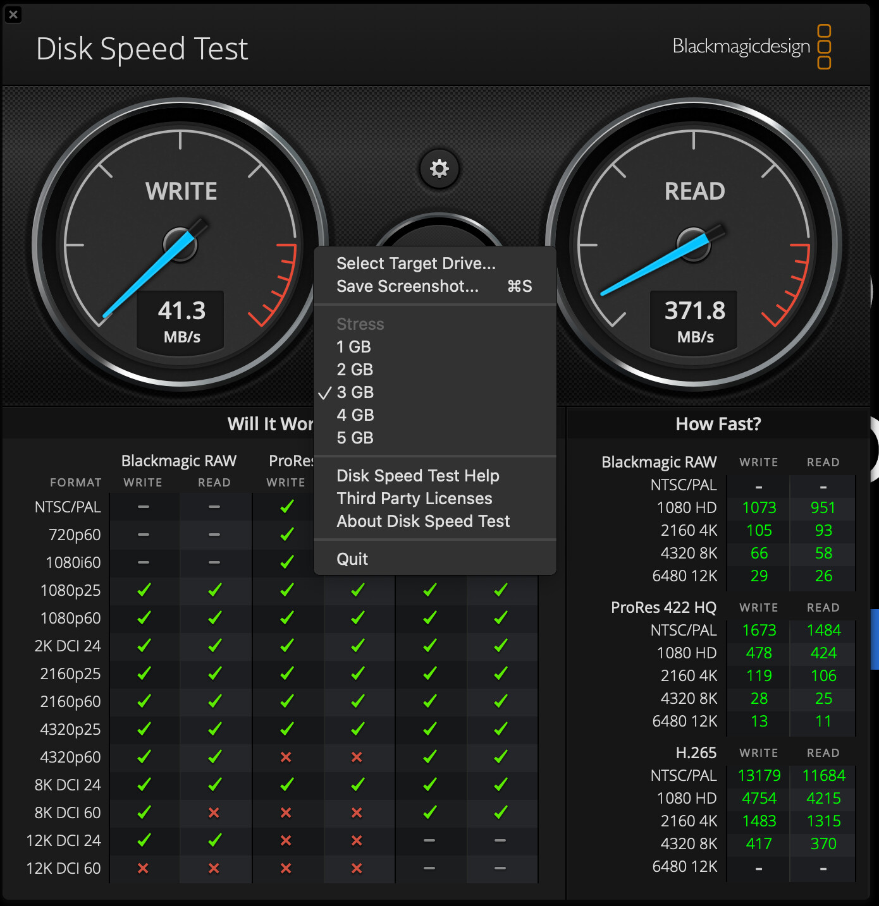Click the green checkmark for 1080p25 Blackmagic RAW write
The image size is (879, 906).
tap(144, 590)
